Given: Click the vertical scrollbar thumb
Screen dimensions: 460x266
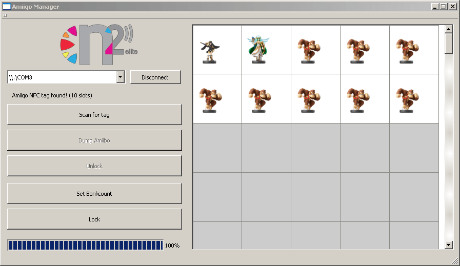Looking at the screenshot, I should tap(448, 44).
